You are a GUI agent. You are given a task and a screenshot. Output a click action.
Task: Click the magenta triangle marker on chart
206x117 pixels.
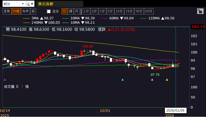point(5,80)
